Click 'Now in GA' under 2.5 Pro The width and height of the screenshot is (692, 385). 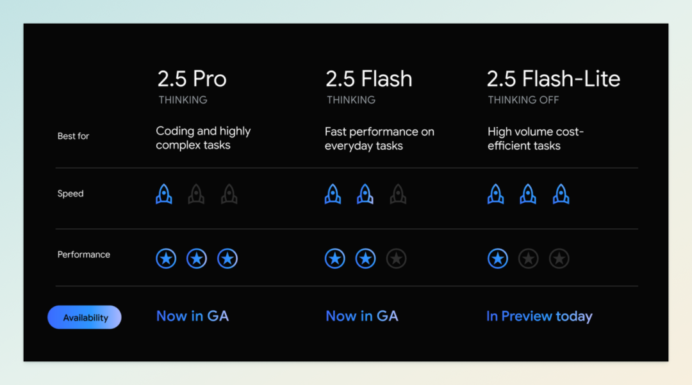[x=192, y=316]
